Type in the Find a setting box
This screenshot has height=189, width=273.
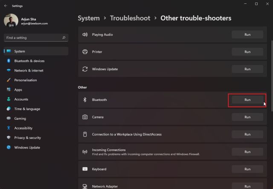32,38
